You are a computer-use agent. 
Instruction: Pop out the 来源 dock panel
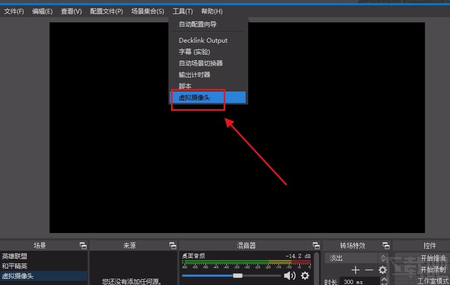(x=173, y=245)
